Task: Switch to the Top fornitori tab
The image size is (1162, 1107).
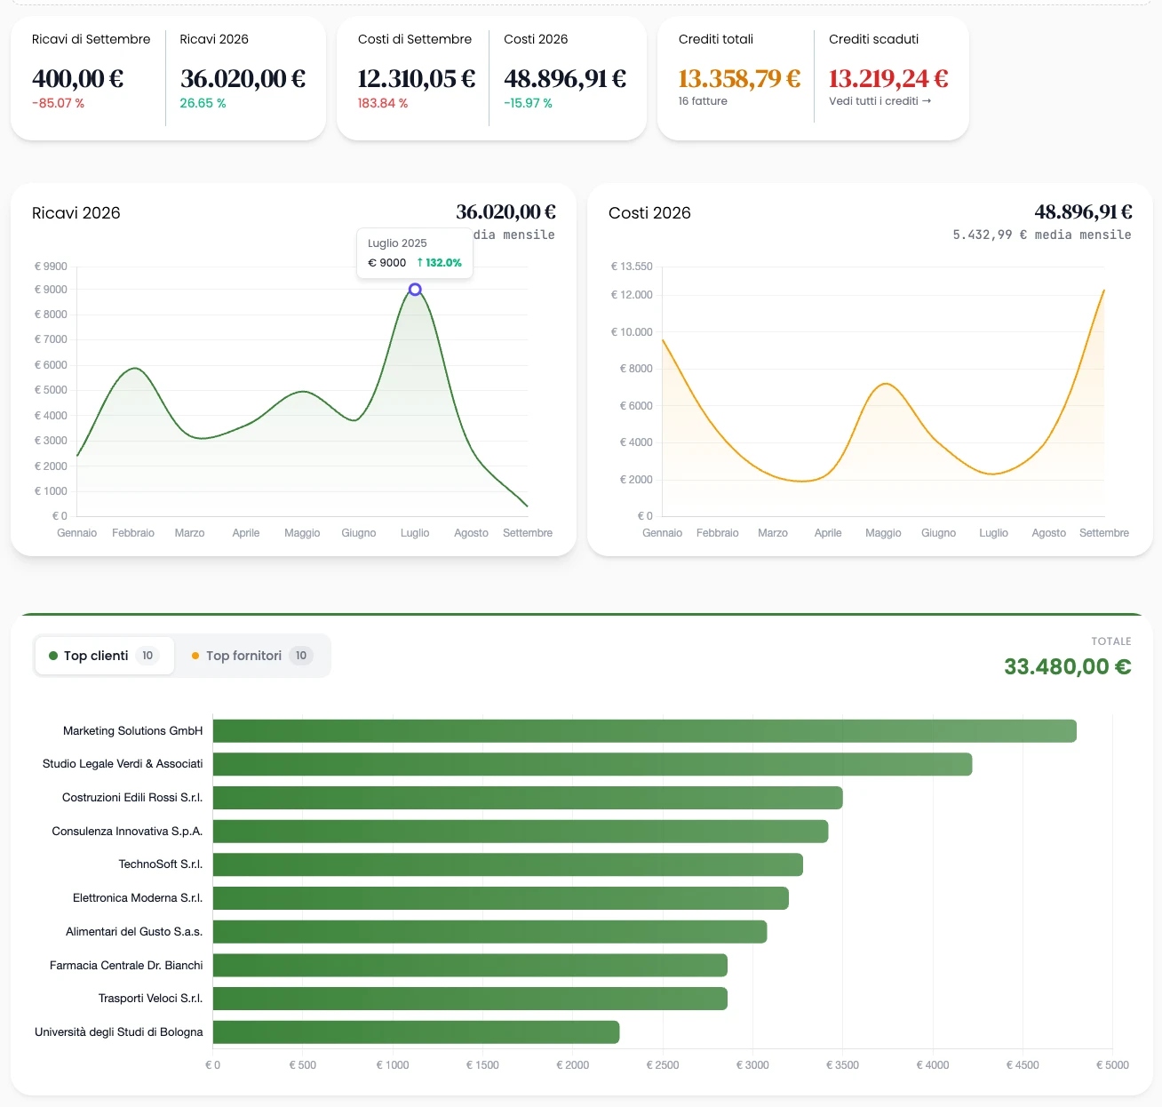Action: (x=252, y=656)
